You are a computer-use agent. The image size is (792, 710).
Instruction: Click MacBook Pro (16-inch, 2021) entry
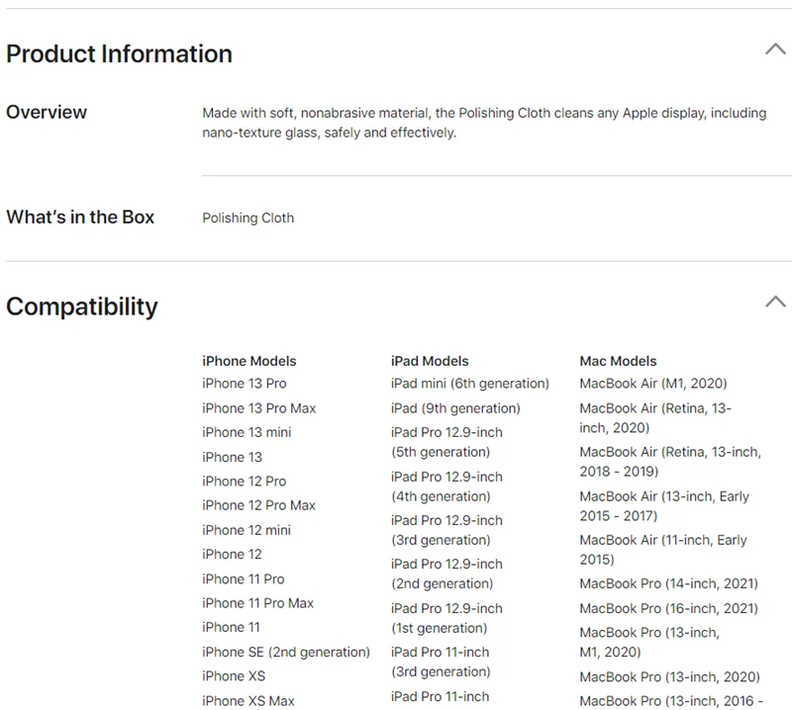668,608
